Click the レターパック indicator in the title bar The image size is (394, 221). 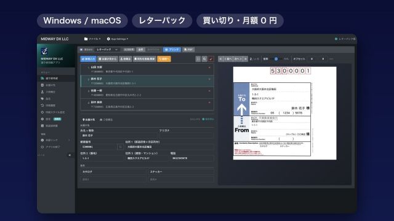(345, 39)
